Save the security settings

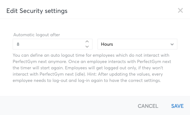(177, 106)
